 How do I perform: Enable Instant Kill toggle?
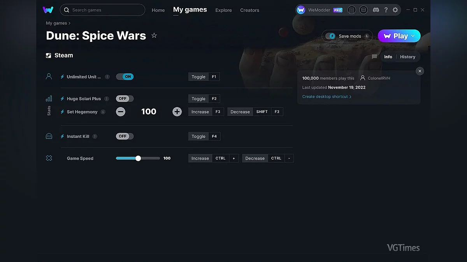125,136
